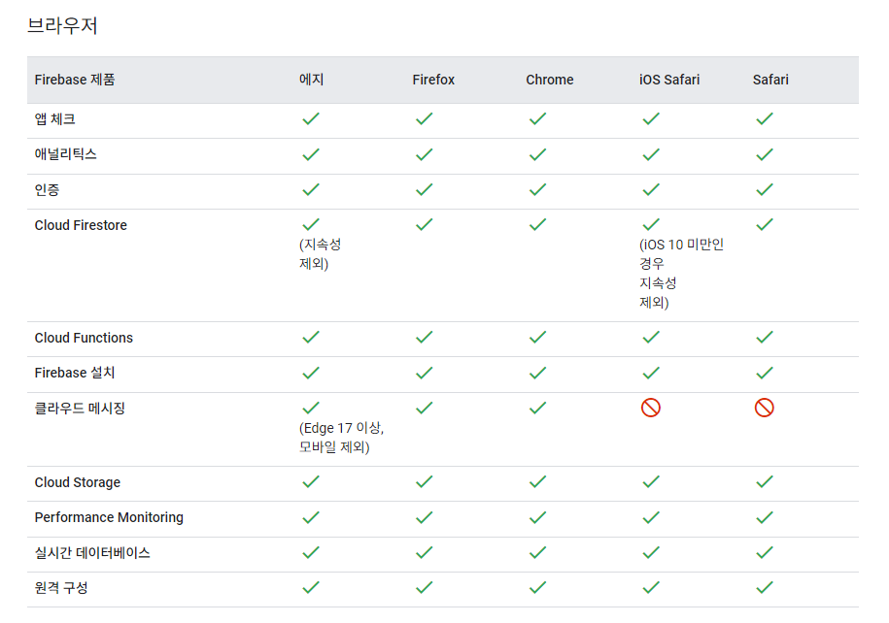Click the Cloud Storage 에지 checkmark
This screenshot has width=889, height=623.
(311, 482)
